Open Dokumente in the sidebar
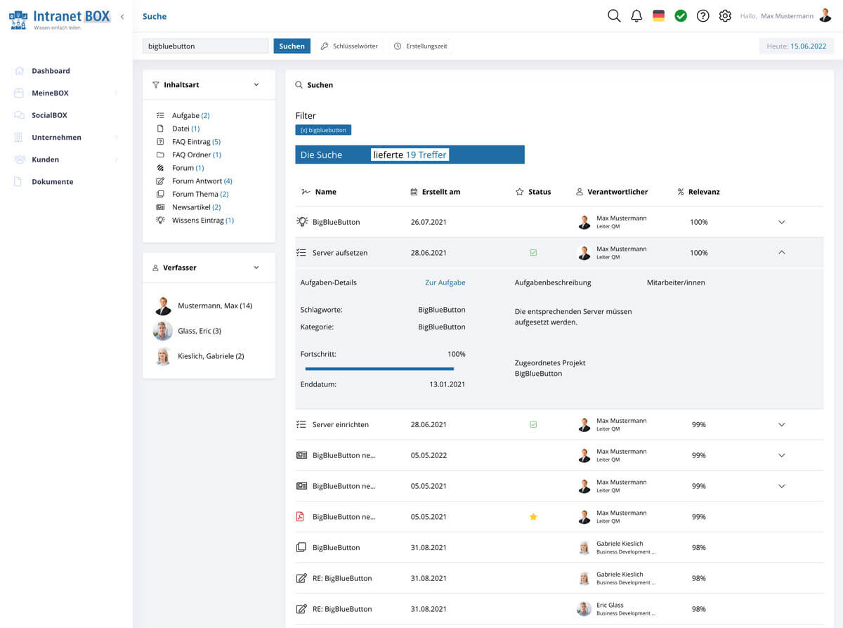Screen dimensions: 843x628 click(x=53, y=181)
